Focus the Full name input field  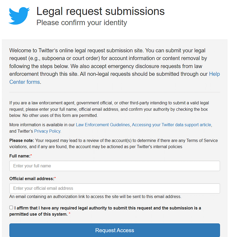click(115, 166)
